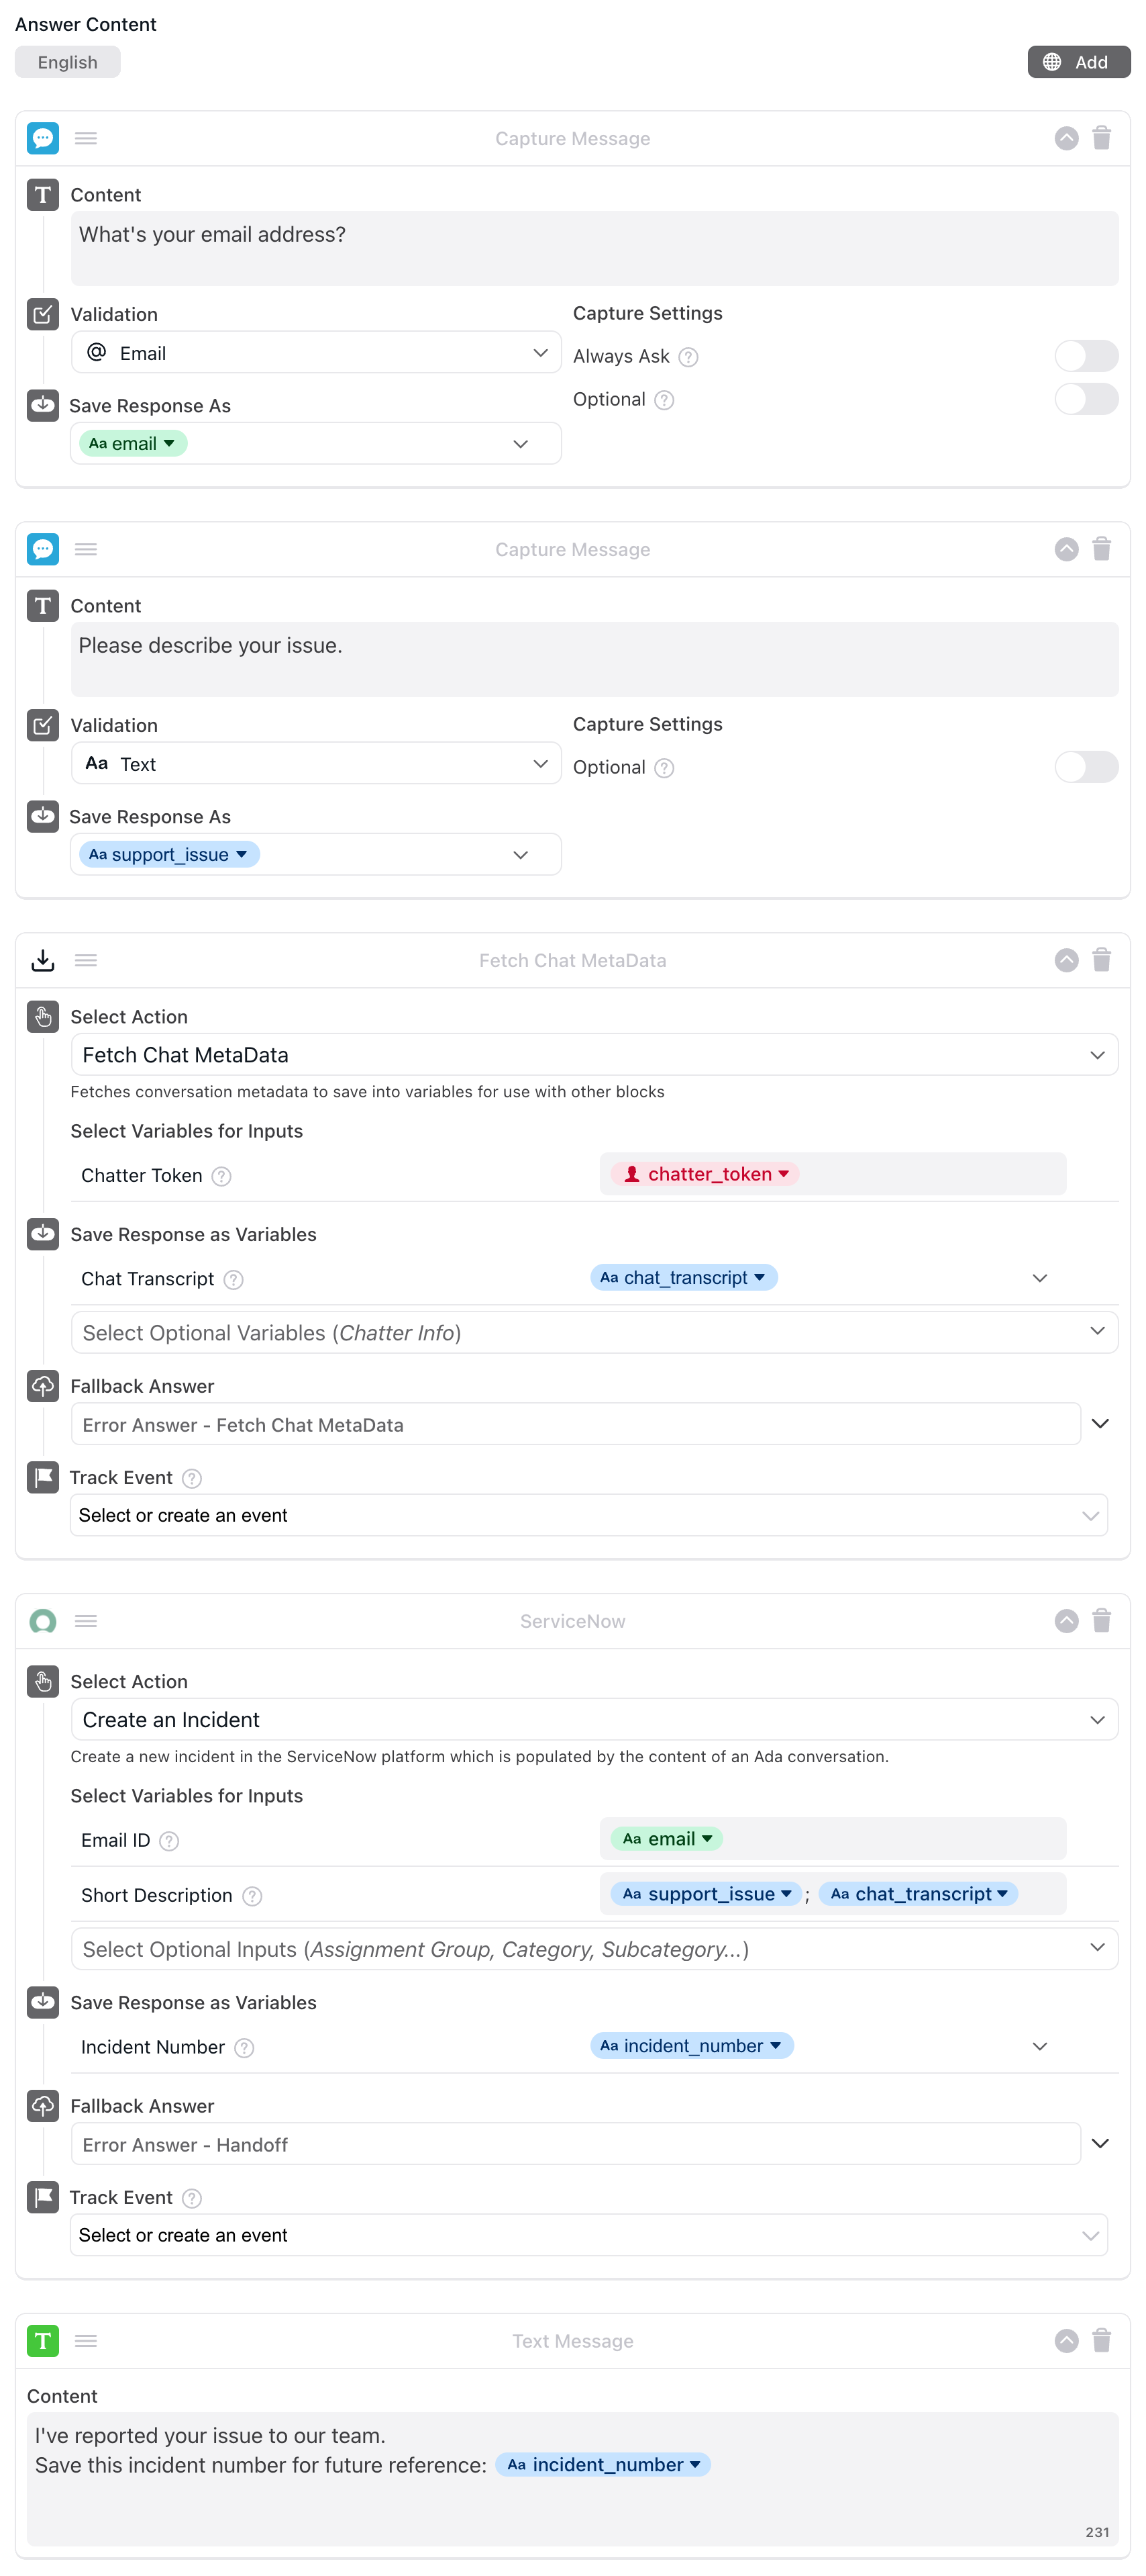Click help icon next to Always Ask
1146x2576 pixels.
pos(688,357)
